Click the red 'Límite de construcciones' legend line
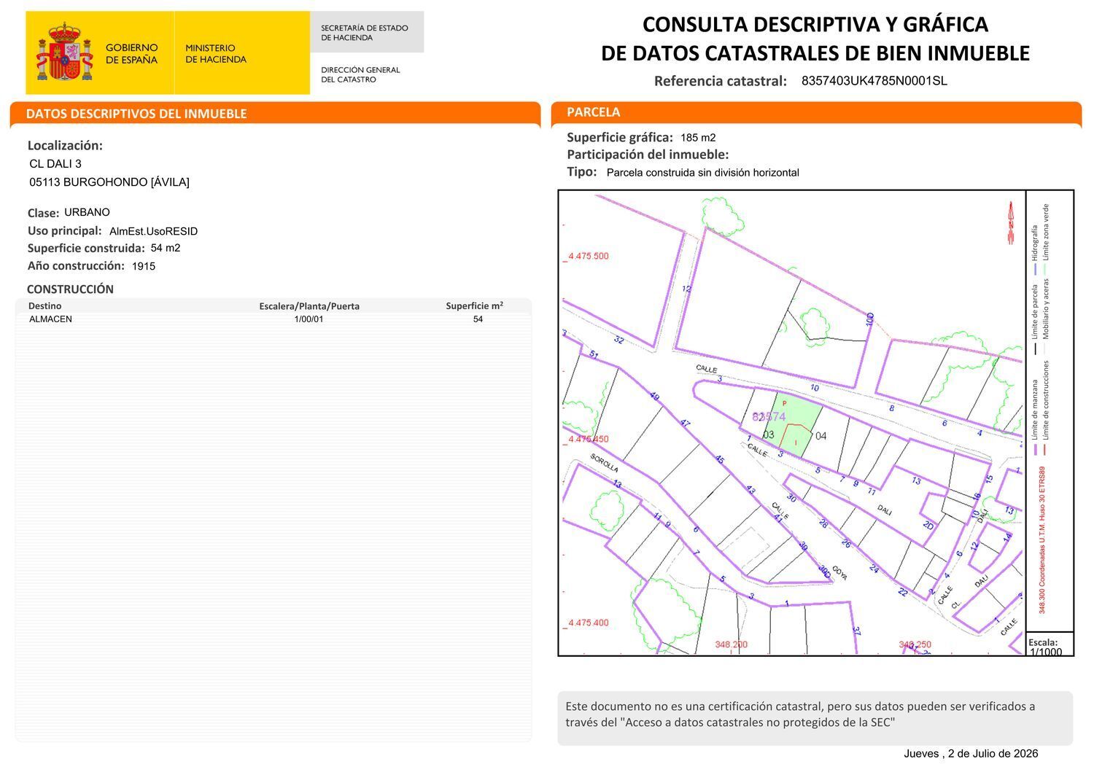 click(1045, 449)
